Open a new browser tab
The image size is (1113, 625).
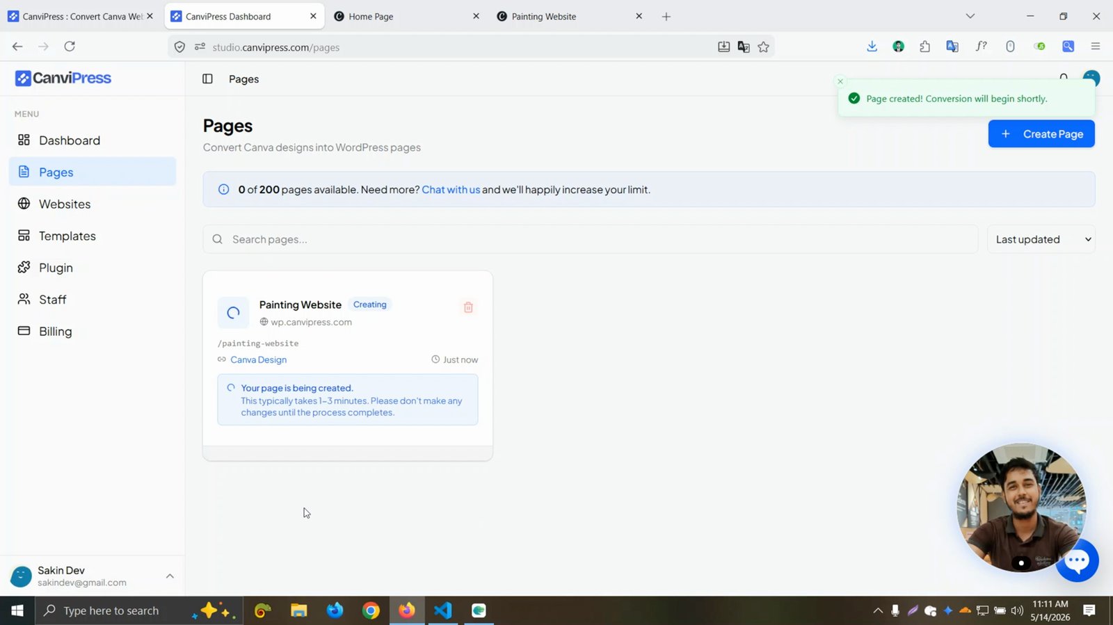pos(666,17)
